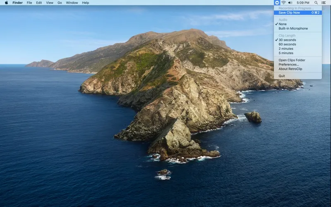
Task: Open RetroClip Preferences...
Action: [x=298, y=65]
